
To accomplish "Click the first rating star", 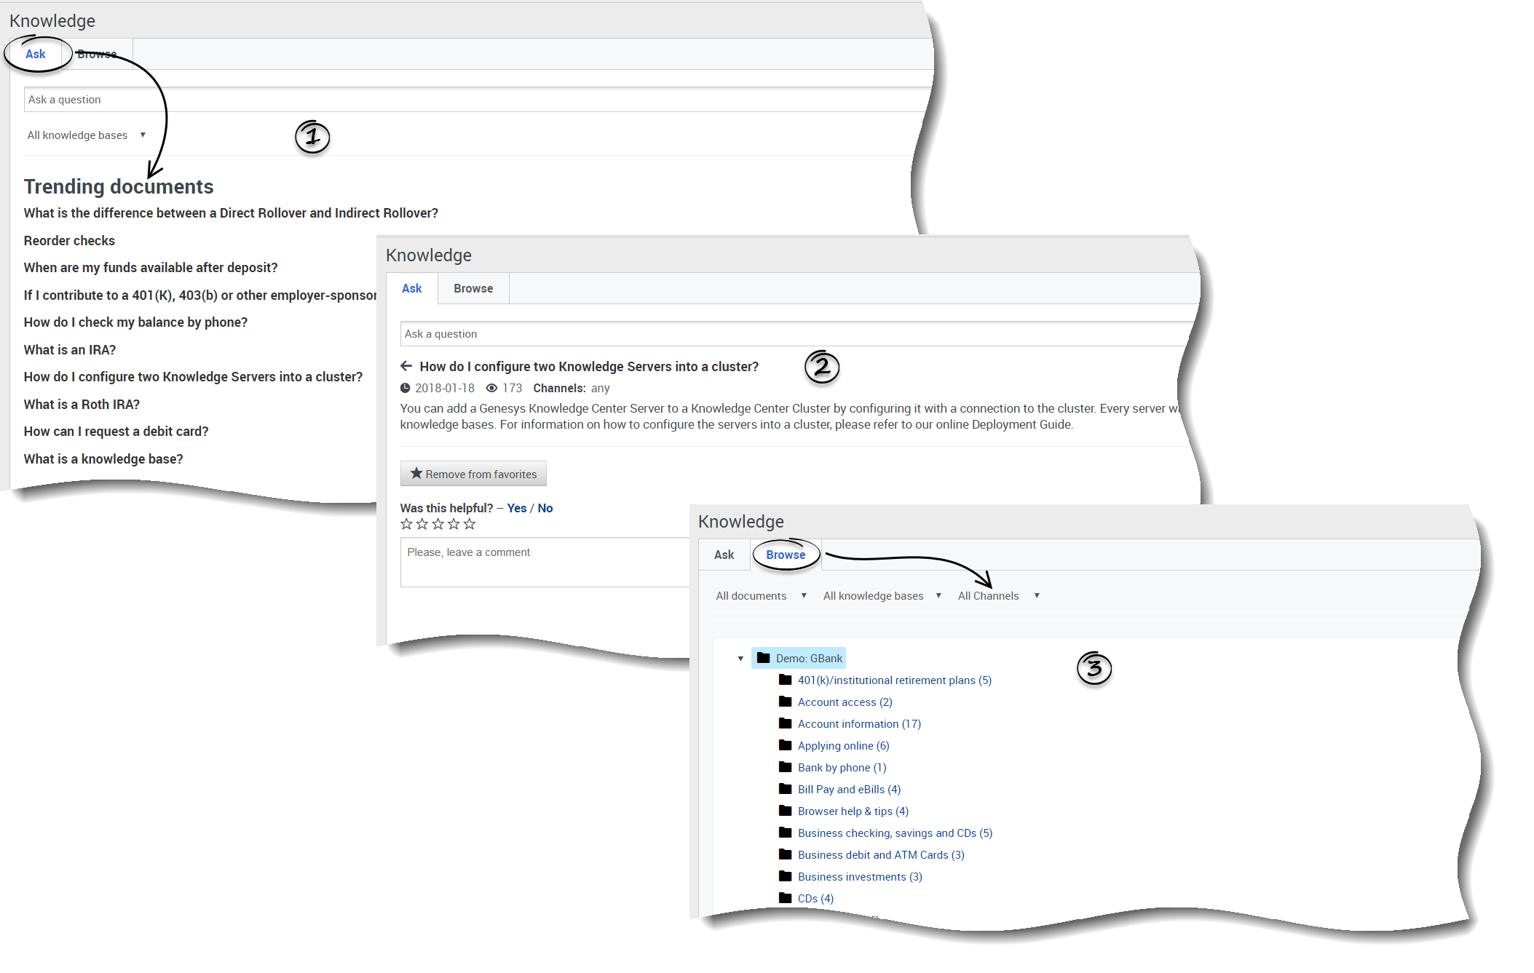I will click(x=406, y=524).
